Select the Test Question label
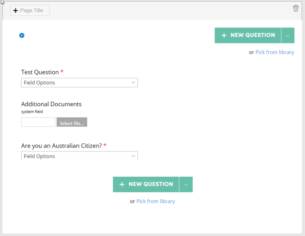Image resolution: width=305 pixels, height=236 pixels. [40, 72]
